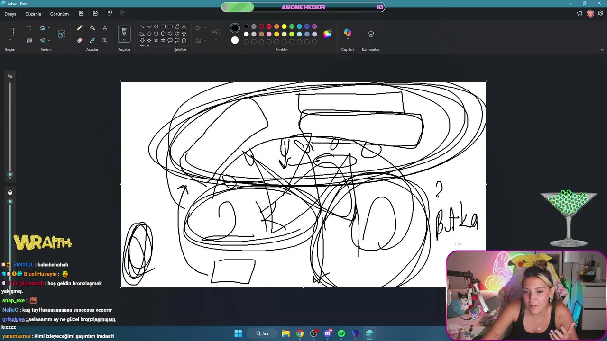
Task: Select the Pencil tool
Action: [x=80, y=28]
